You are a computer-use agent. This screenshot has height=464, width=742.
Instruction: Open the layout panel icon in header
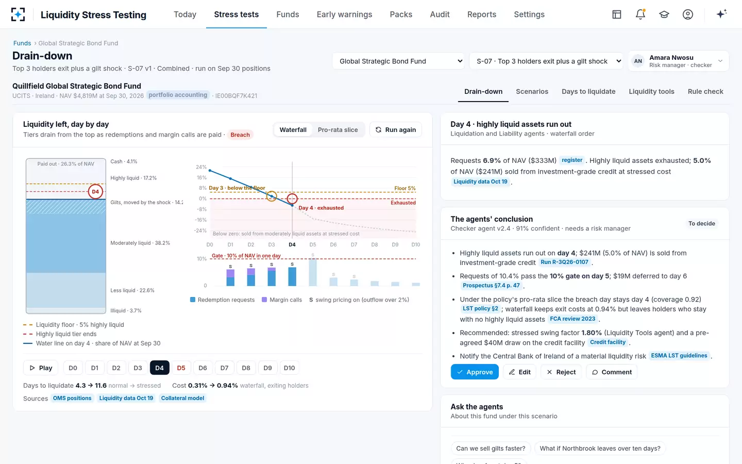tap(617, 14)
